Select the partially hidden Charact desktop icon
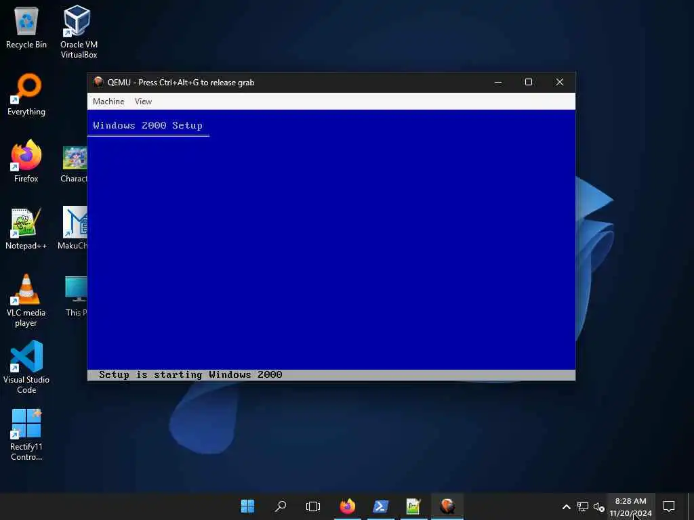Image resolution: width=694 pixels, height=520 pixels. pos(74,165)
